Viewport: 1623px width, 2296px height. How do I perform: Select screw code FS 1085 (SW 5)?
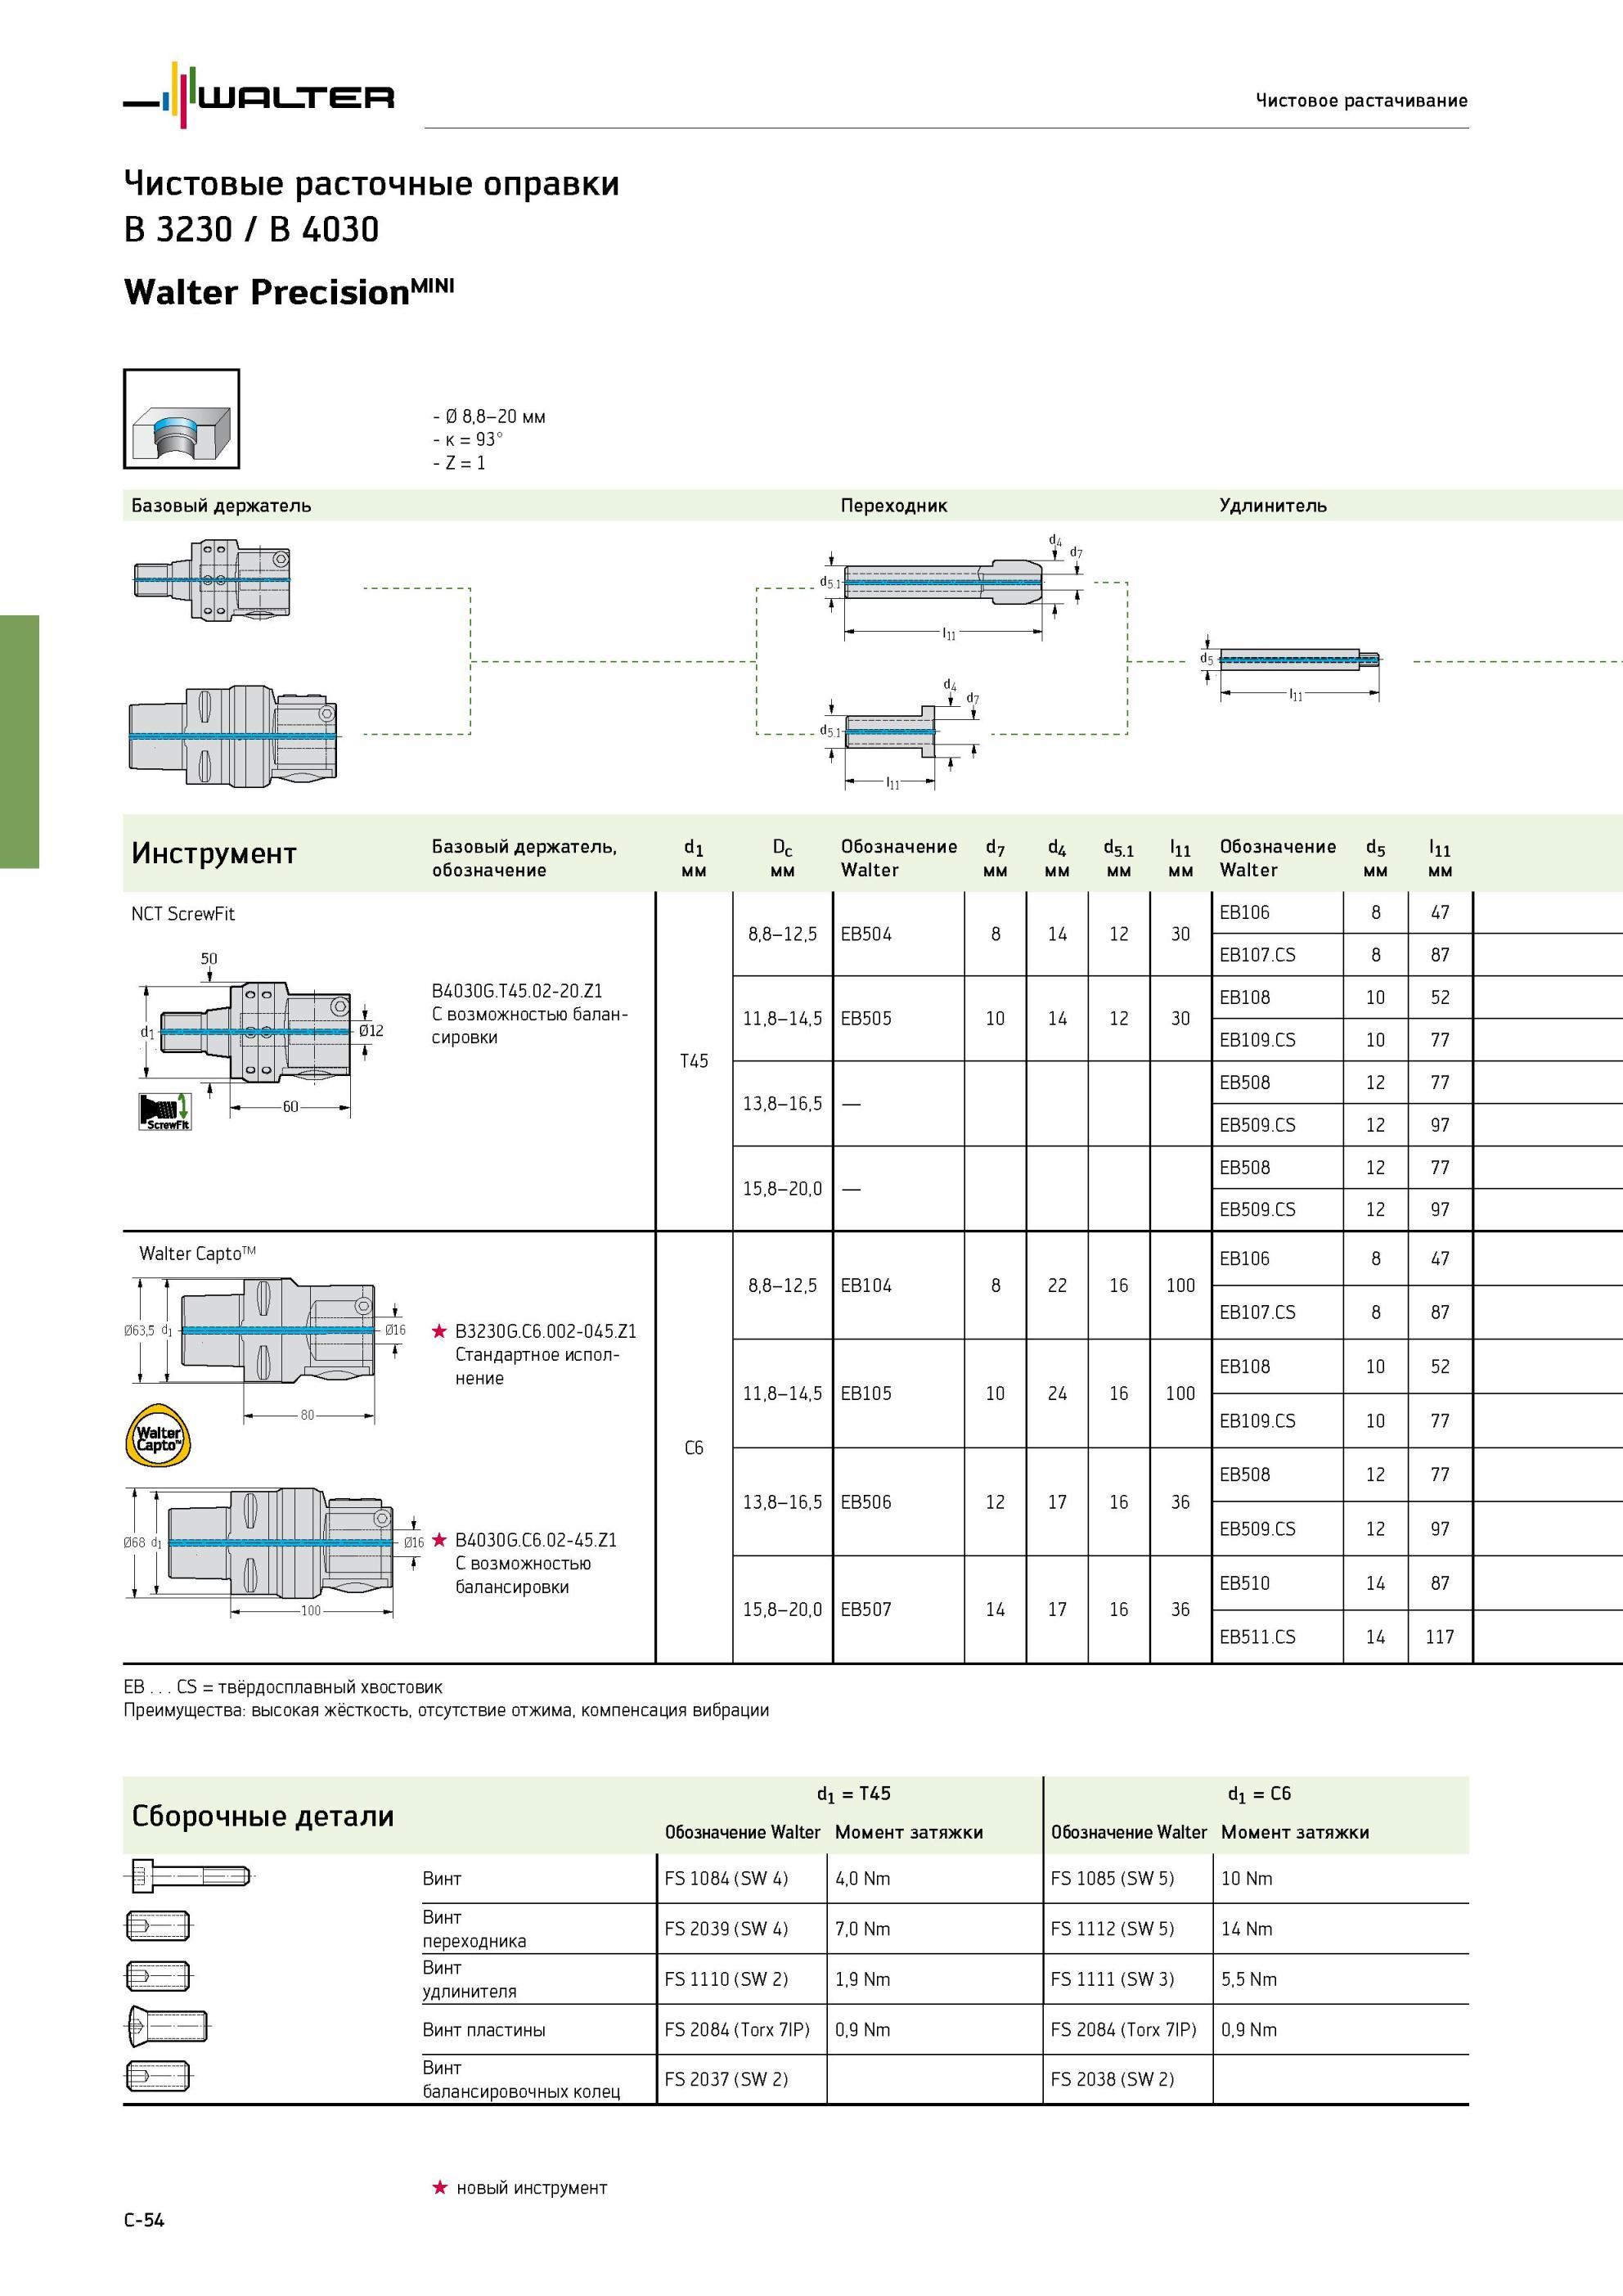(1112, 1879)
